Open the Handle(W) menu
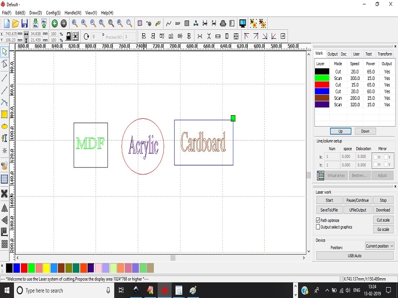The height and width of the screenshot is (298, 398). click(x=73, y=13)
